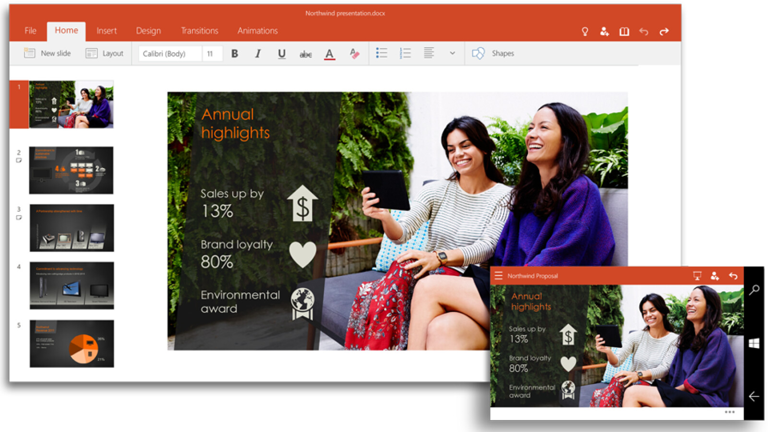Click the Tell Me lightbulb icon
768x432 pixels.
[585, 32]
